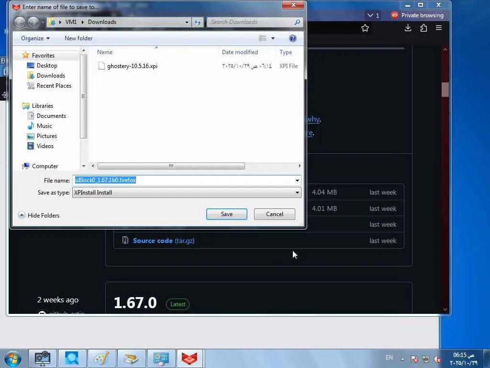Sort files by the Name column
The width and height of the screenshot is (490, 368).
[x=105, y=52]
